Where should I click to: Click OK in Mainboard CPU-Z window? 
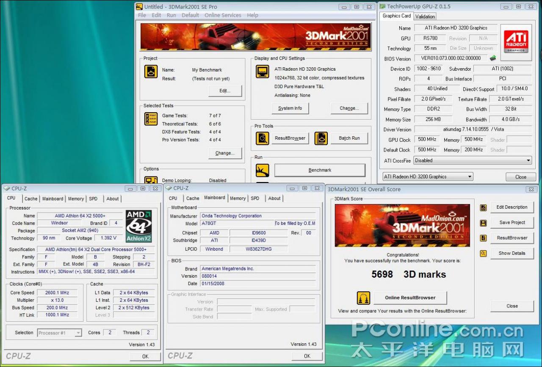[307, 356]
